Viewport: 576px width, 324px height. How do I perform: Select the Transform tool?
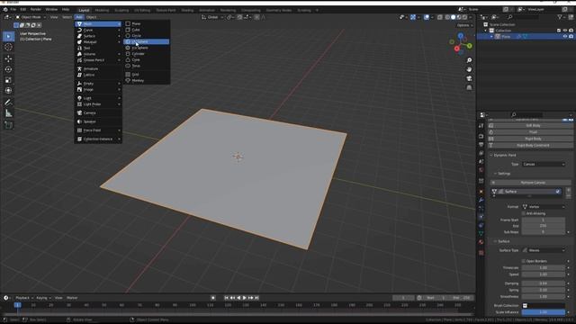(8, 90)
